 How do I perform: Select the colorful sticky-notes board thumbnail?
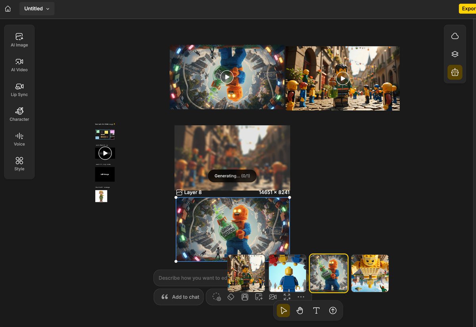tap(105, 134)
